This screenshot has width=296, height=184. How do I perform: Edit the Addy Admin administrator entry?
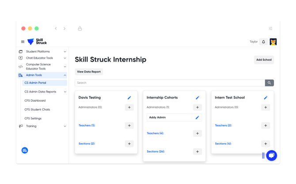coord(197,118)
